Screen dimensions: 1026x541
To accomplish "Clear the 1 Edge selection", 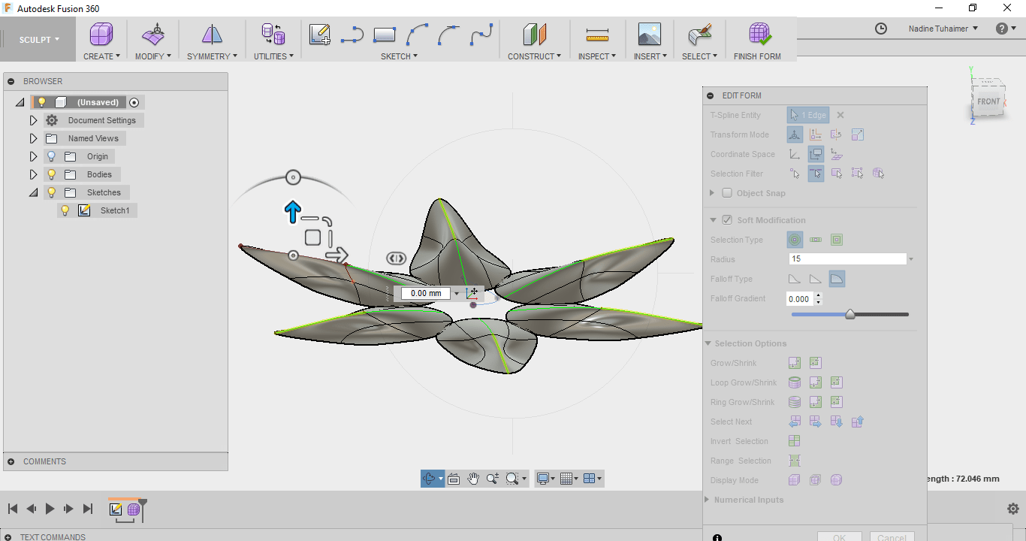I will pos(840,115).
